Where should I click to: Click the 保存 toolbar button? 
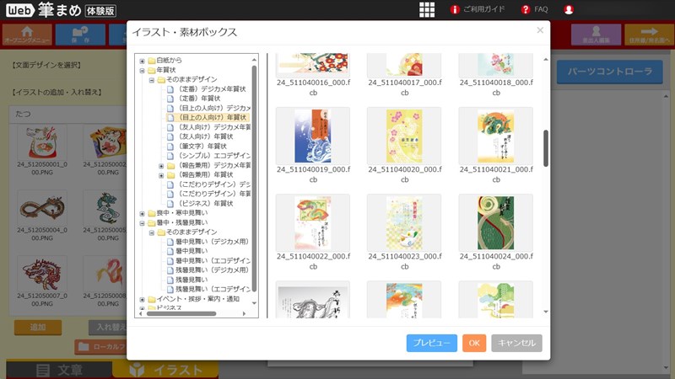80,35
